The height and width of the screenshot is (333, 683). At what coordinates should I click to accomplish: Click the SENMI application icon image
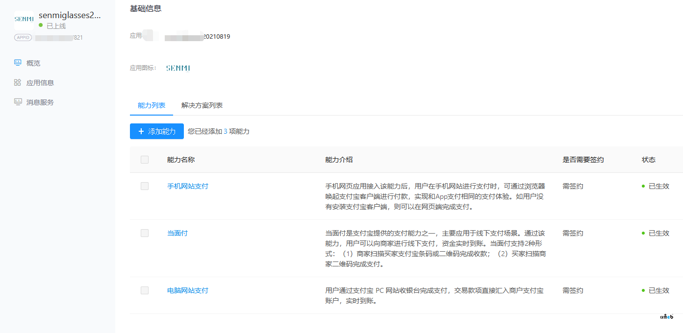coord(178,68)
